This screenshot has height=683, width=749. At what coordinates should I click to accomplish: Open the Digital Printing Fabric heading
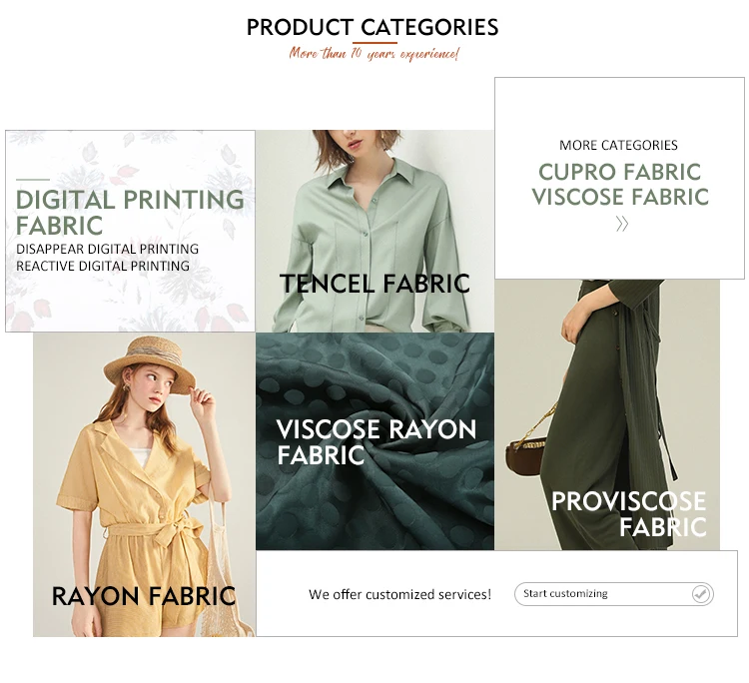tap(130, 212)
